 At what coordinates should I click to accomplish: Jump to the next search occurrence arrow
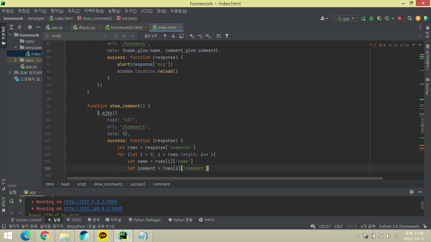[173, 36]
